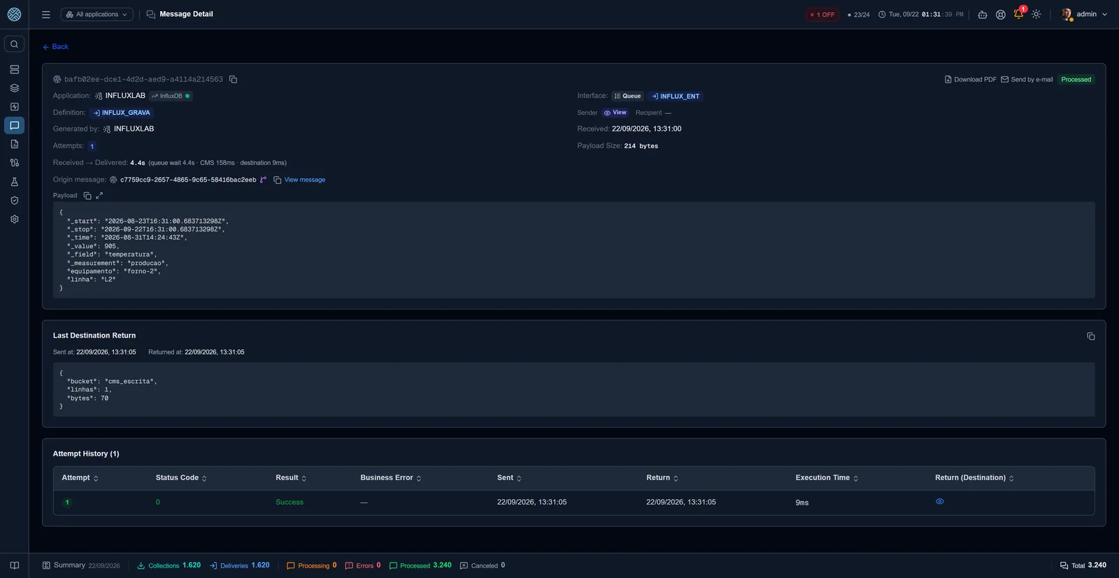Image resolution: width=1119 pixels, height=578 pixels.
Task: Copy the Payload content
Action: coord(87,196)
